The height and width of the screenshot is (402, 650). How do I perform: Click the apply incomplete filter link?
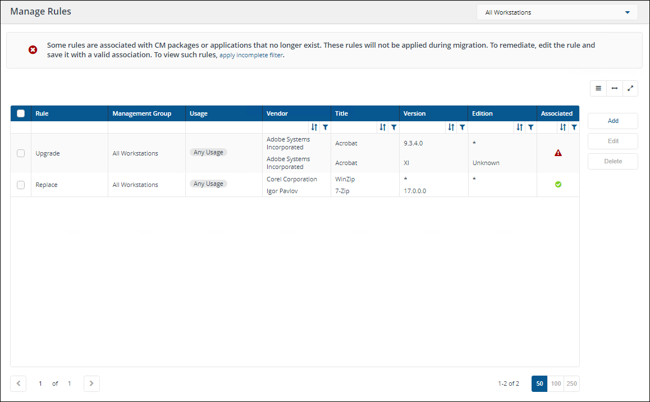(251, 56)
